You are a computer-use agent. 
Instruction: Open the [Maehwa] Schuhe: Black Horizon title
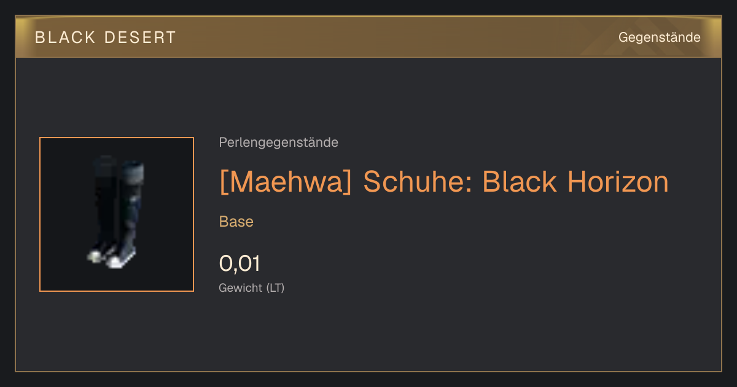point(443,182)
